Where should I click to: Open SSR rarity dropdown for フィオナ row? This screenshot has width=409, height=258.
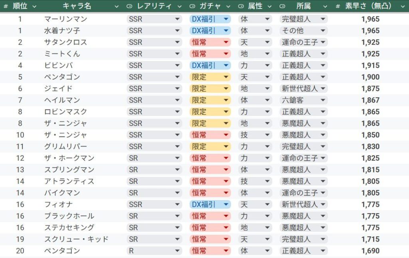[154, 204]
